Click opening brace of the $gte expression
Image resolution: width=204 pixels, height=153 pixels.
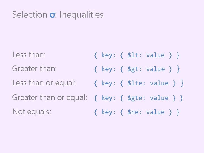click(96, 98)
